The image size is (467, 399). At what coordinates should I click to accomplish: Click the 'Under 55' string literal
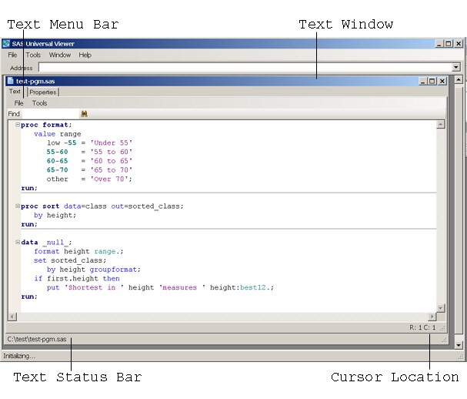click(111, 142)
